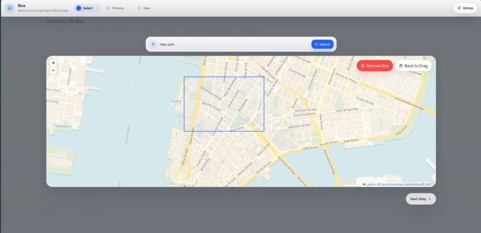Zoom in the map with plus button

click(53, 63)
